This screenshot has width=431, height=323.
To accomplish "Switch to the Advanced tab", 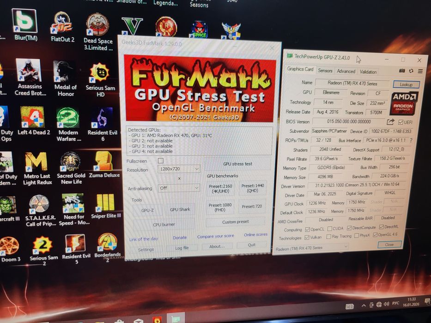I will point(346,72).
